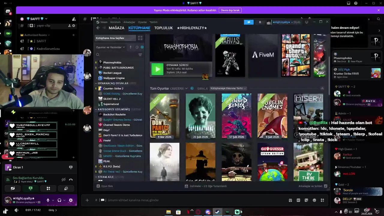Screen dimensions: 384x216
Task: Open Steam announcements megaphone icon
Action: coord(249,22)
